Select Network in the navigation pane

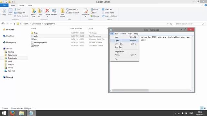(x=8, y=77)
